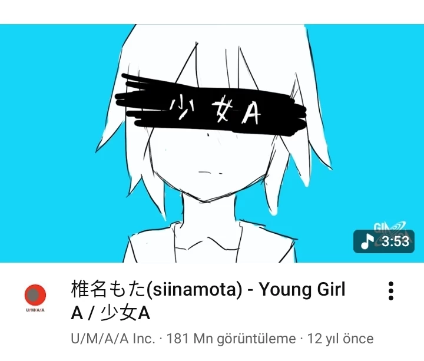The image size is (424, 361).
Task: Click the U/M/A/A Inc. channel name
Action: point(113,339)
